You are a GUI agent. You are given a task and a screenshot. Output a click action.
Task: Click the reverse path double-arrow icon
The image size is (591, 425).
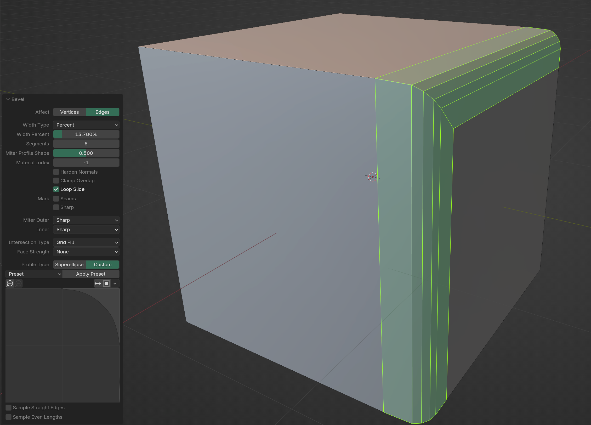[x=98, y=284]
